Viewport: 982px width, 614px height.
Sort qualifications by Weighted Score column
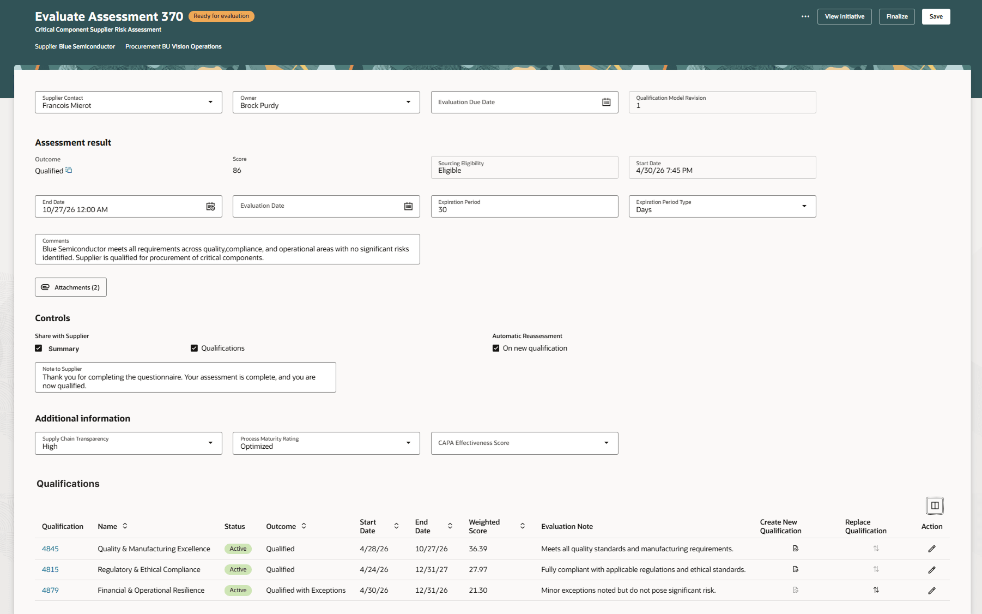point(523,526)
